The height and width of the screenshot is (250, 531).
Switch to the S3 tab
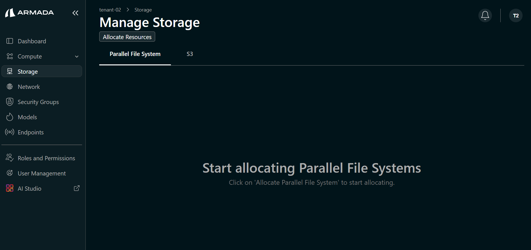point(190,54)
